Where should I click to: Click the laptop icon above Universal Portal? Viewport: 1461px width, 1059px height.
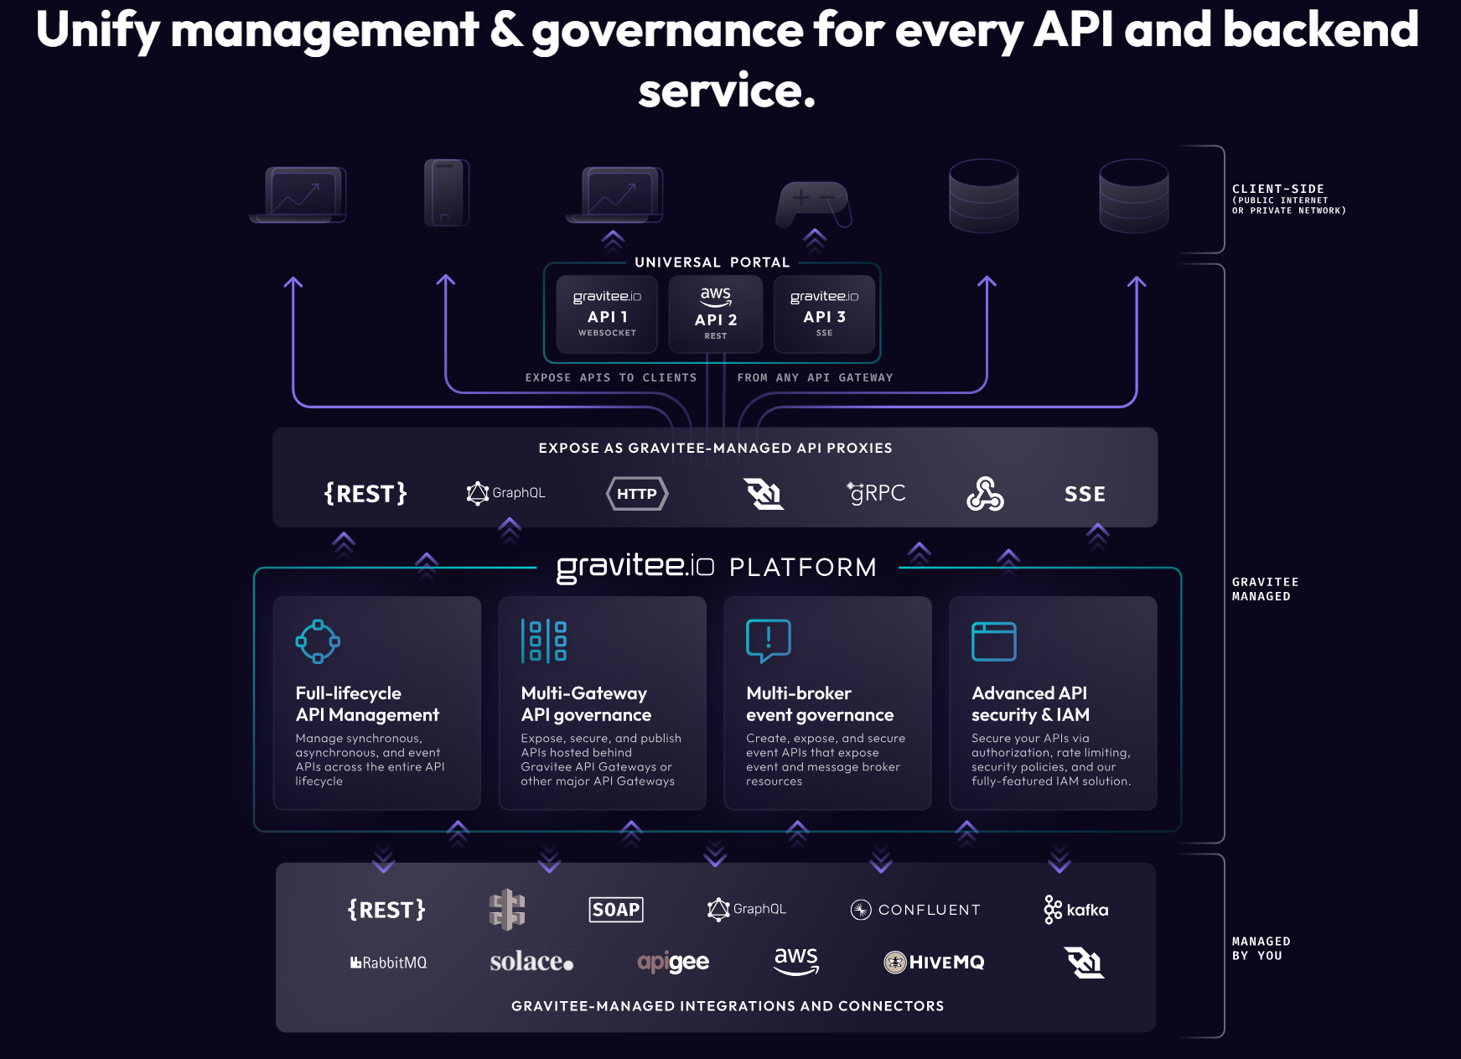click(614, 195)
